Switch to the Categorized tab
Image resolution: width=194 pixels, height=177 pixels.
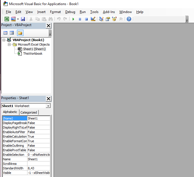29,112
